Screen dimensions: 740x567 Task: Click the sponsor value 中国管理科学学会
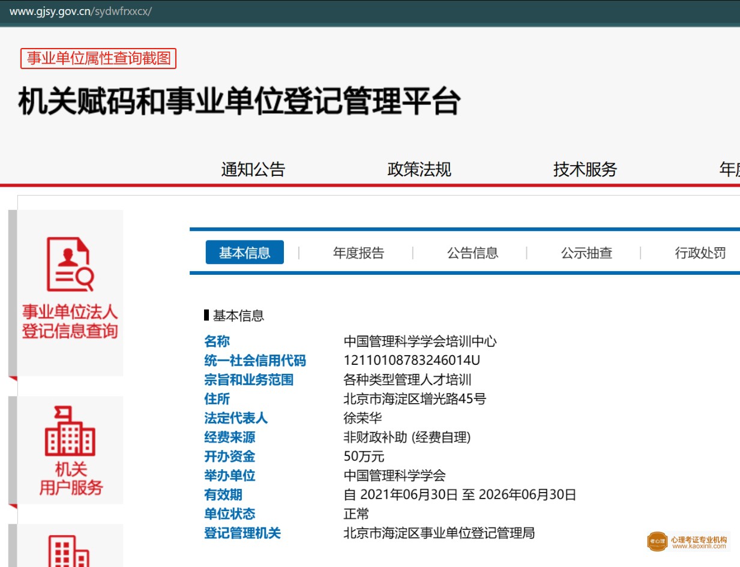tap(394, 476)
